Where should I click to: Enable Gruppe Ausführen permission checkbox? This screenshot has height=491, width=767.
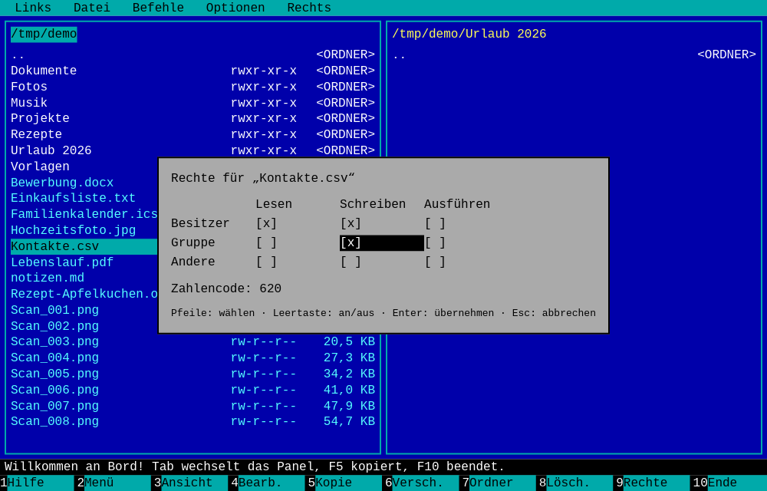pyautogui.click(x=435, y=242)
